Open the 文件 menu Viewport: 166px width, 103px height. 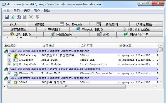tap(7, 11)
